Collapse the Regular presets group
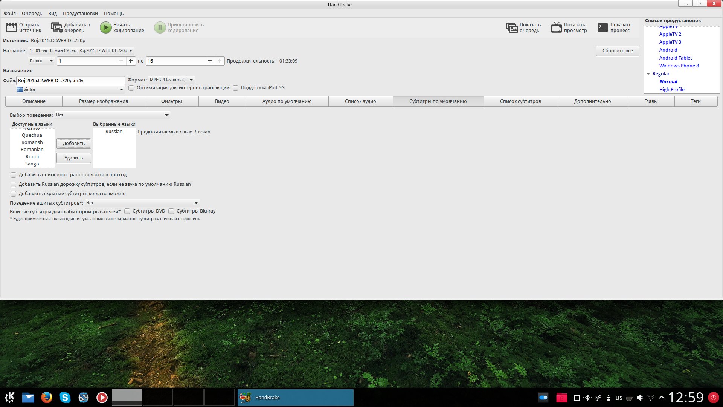 point(648,74)
